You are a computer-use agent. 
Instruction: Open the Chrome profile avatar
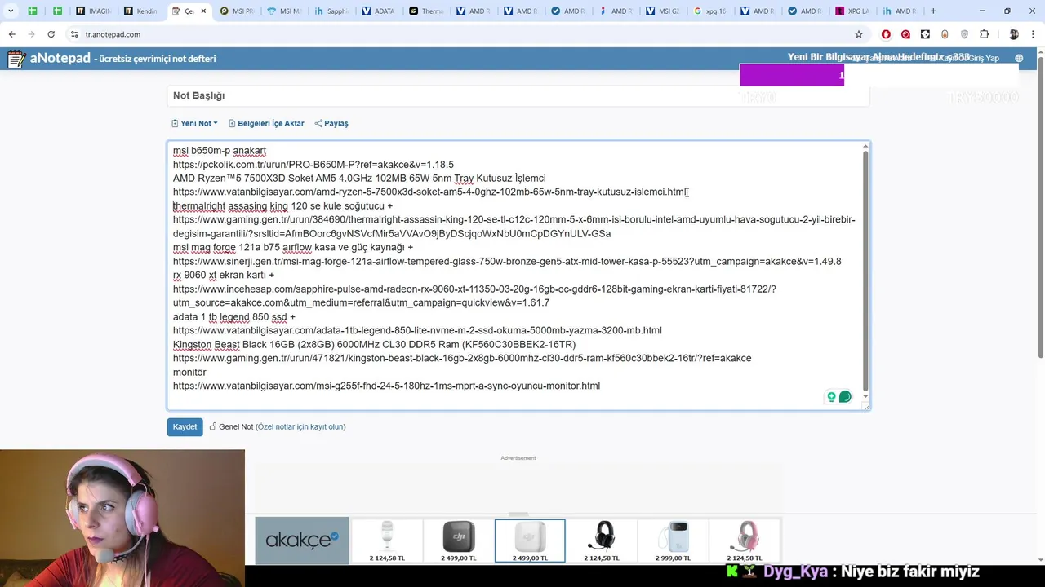click(x=1013, y=34)
